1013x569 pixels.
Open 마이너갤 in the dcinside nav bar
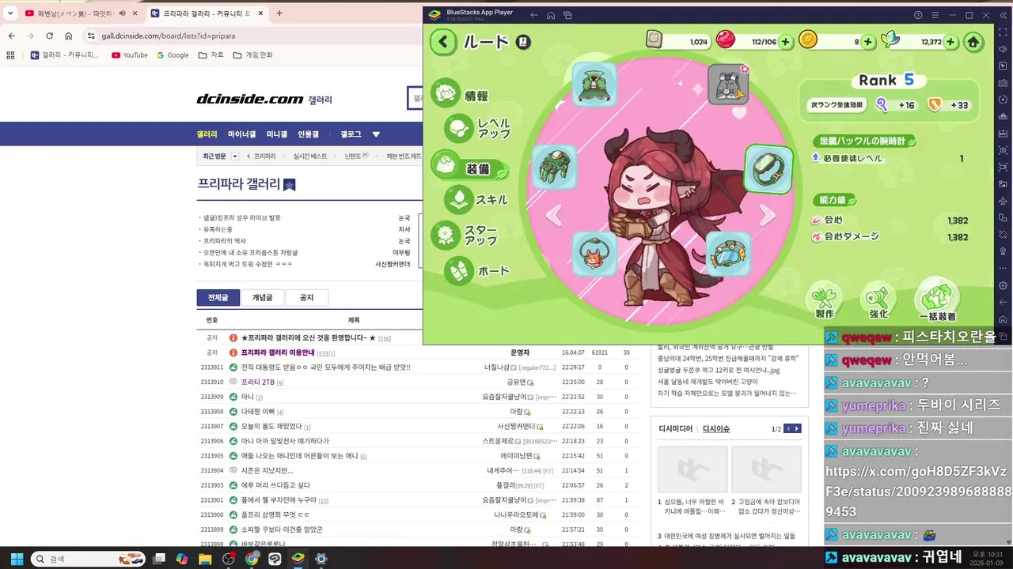241,134
